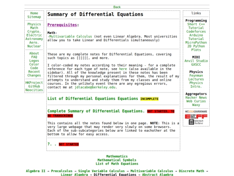Image resolution: width=234 pixels, height=176 pixels.
Task: Open the Math section in sidebar
Action: coord(34,28)
